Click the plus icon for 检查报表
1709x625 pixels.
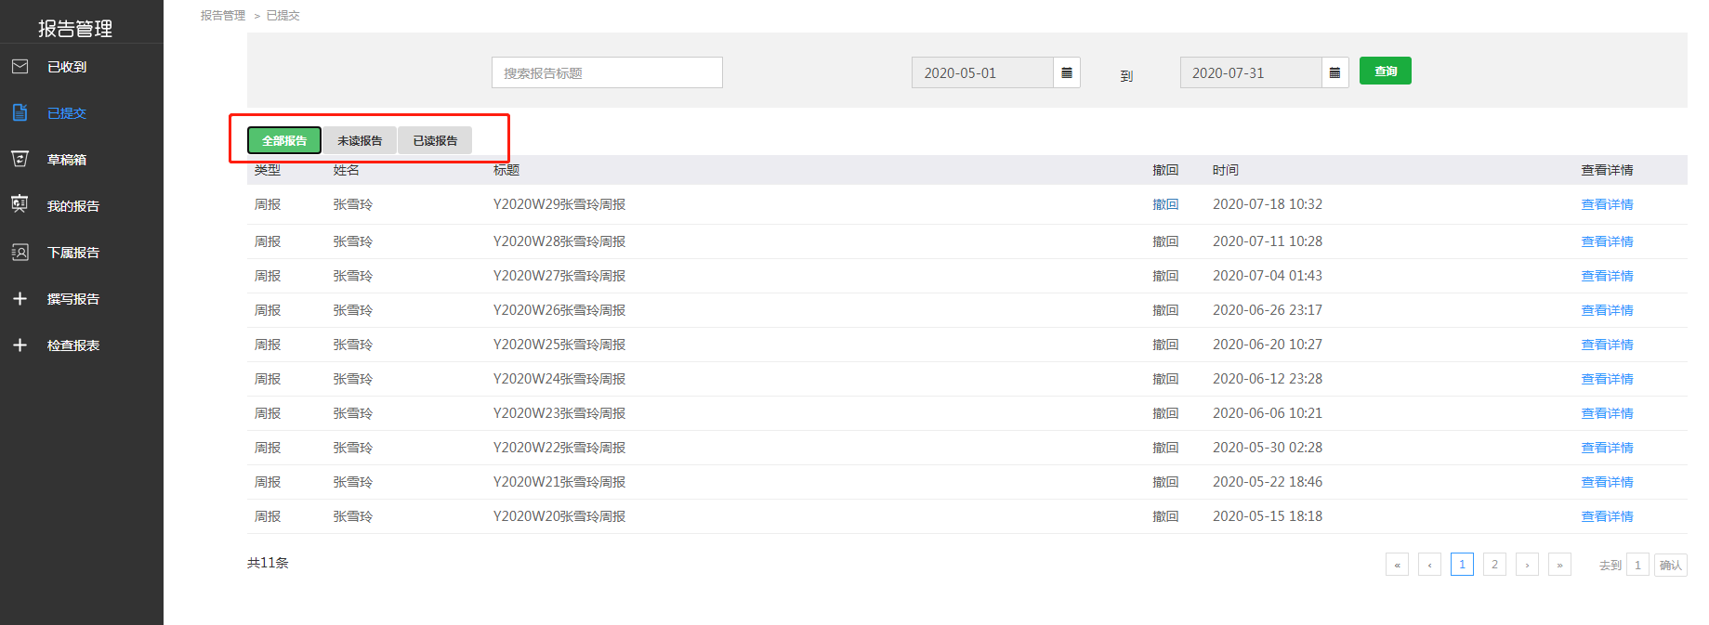click(20, 345)
